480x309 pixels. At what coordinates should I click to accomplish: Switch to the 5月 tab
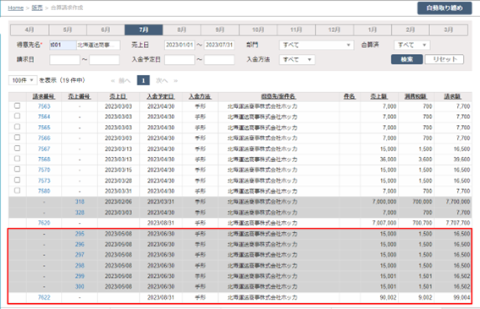pyautogui.click(x=68, y=30)
